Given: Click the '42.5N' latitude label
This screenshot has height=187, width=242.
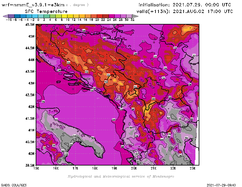Looking at the screenshot, I should [30, 95].
